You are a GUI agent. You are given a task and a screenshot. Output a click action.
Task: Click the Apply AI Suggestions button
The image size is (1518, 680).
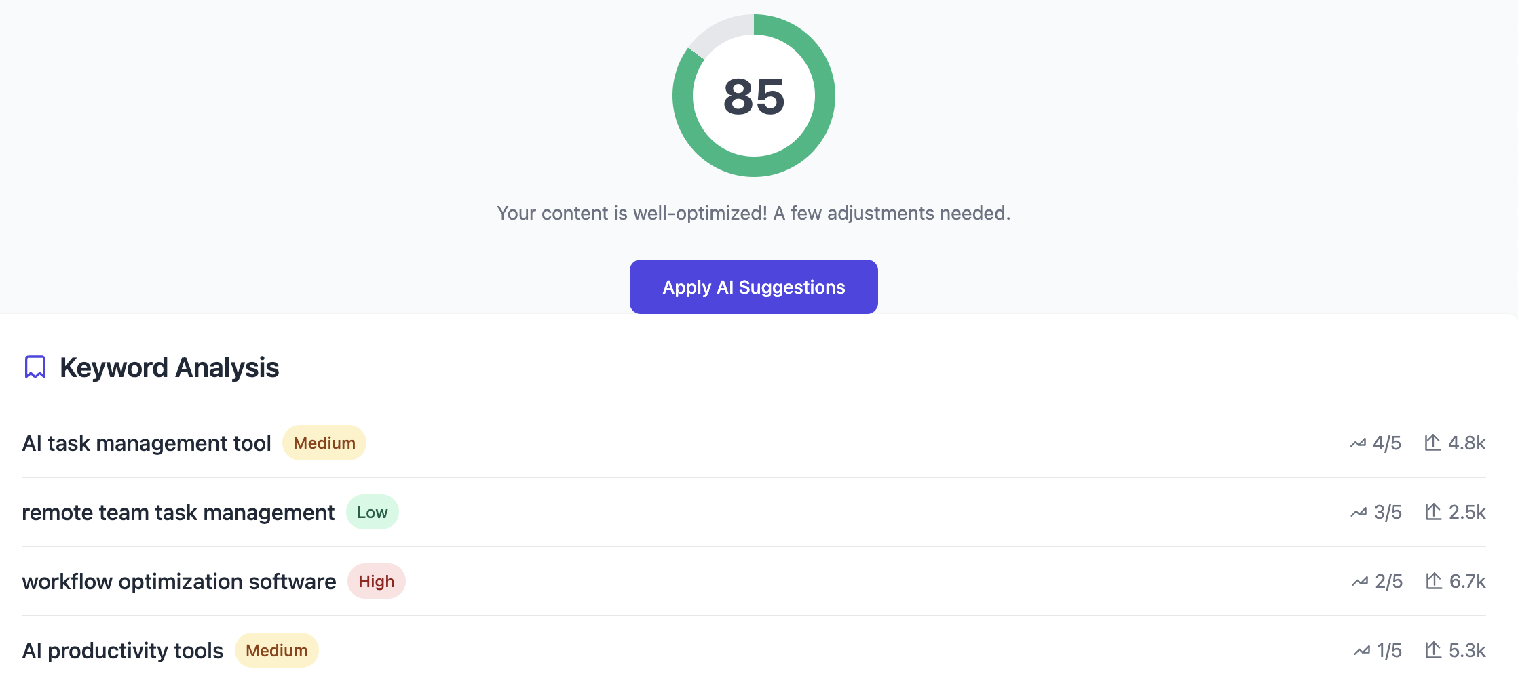[x=753, y=287]
